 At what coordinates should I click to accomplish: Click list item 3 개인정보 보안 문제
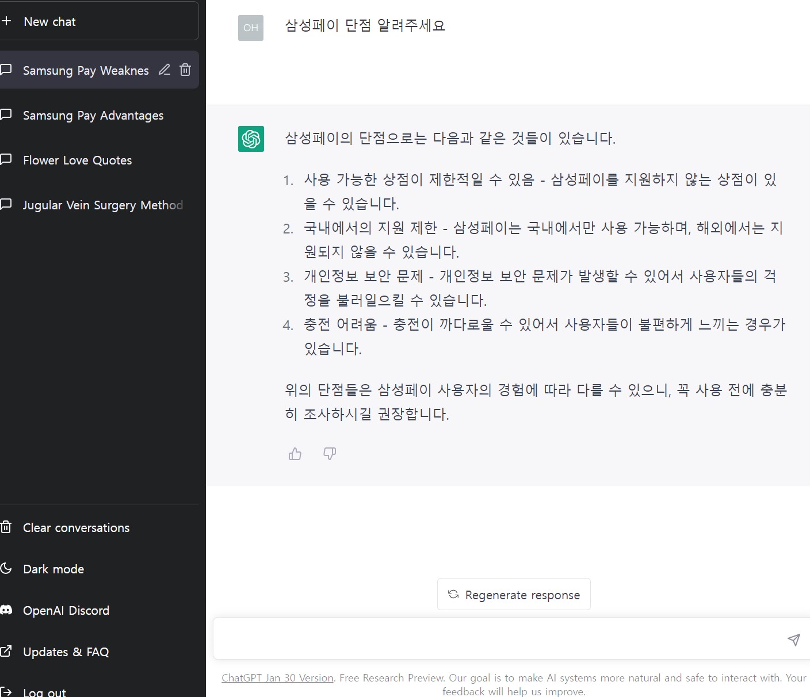[x=540, y=288]
